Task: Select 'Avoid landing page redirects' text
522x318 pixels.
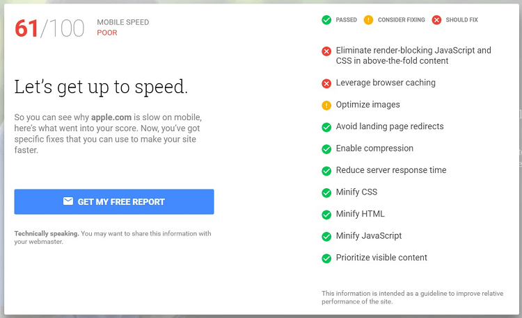Action: pos(390,126)
